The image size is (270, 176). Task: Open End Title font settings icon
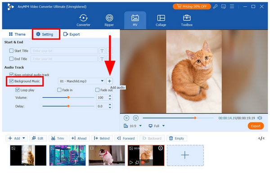click(102, 59)
